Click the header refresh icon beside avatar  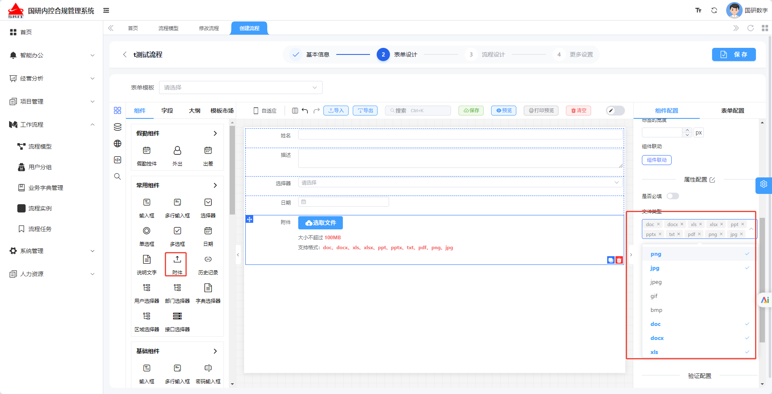pyautogui.click(x=714, y=10)
